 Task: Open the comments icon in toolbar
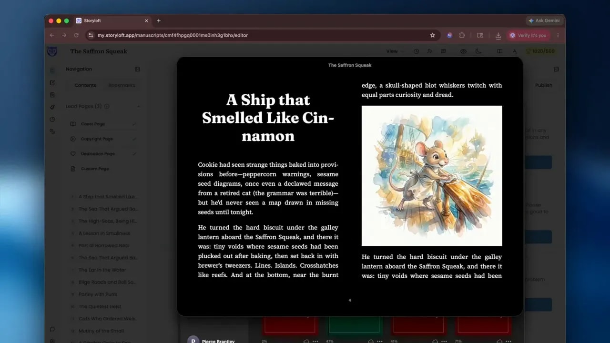[443, 51]
